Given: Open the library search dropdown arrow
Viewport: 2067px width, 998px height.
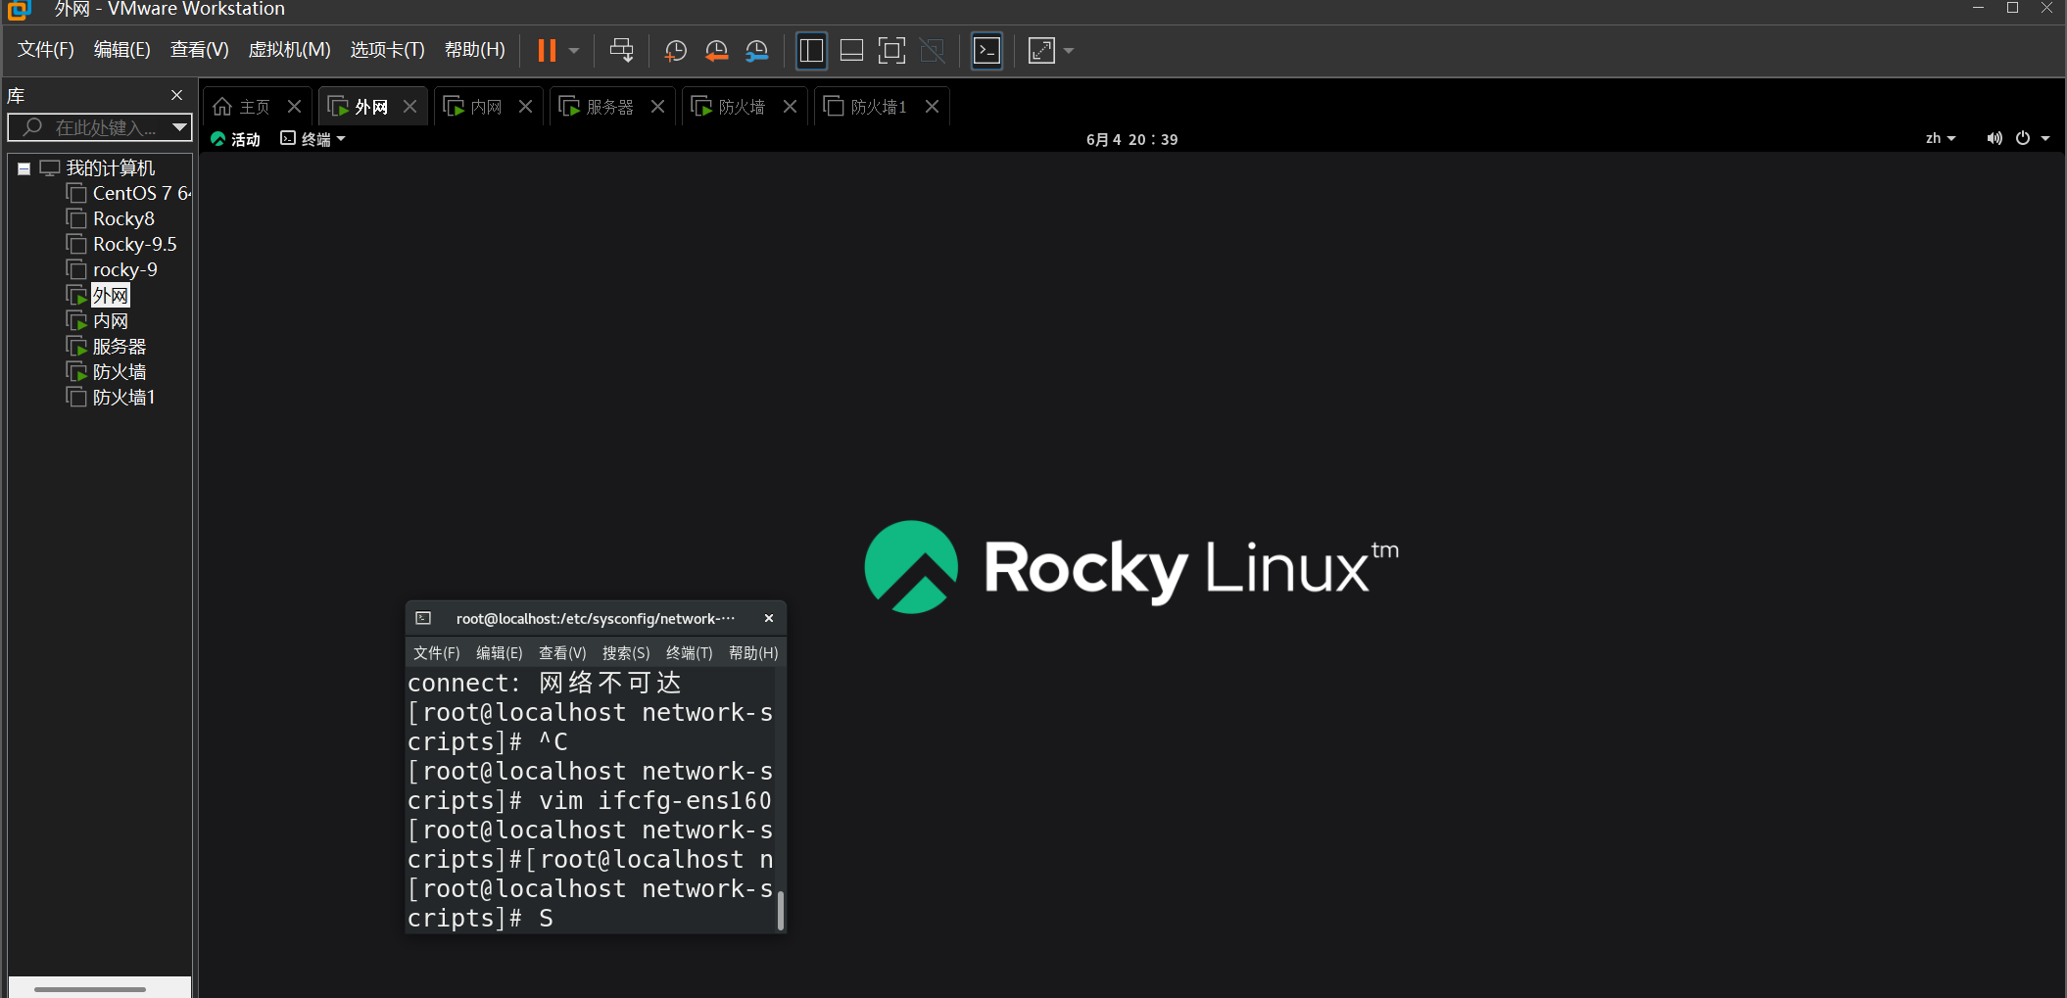Looking at the screenshot, I should click(x=179, y=127).
